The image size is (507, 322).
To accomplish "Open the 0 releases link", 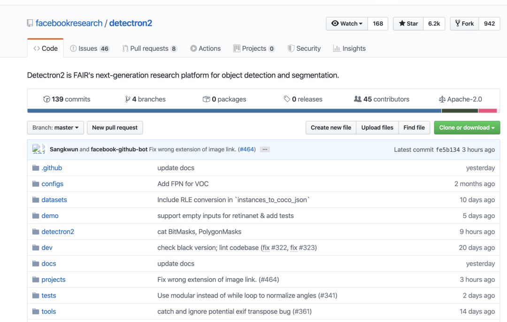I will 303,99.
